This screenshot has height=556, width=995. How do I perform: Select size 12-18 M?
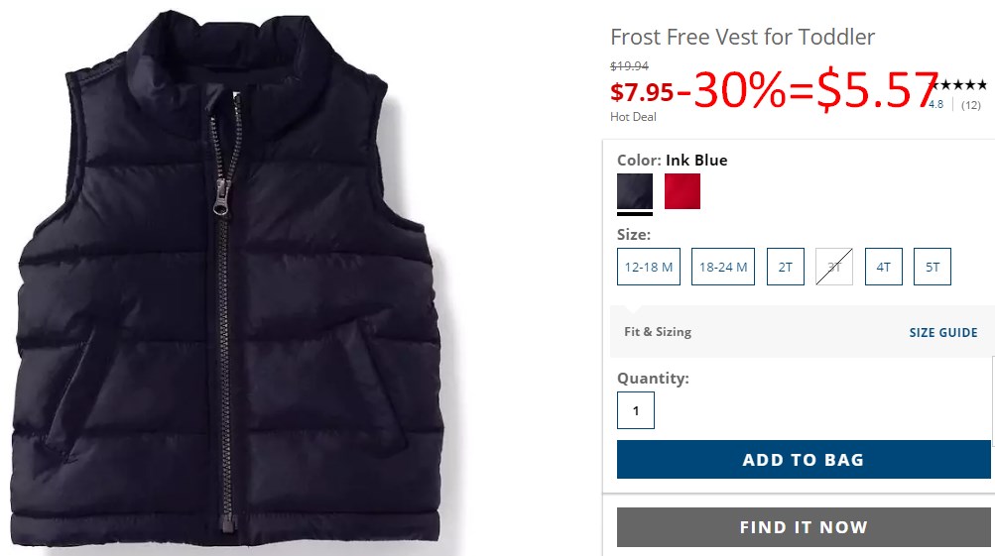649,267
